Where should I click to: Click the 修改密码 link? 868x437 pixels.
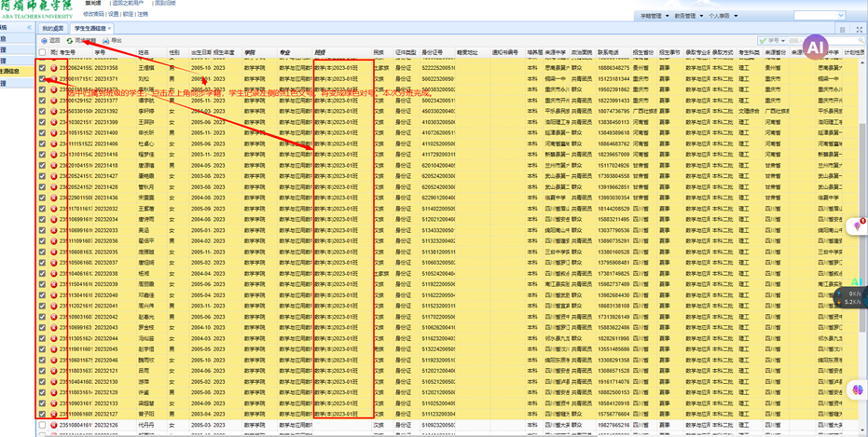92,14
